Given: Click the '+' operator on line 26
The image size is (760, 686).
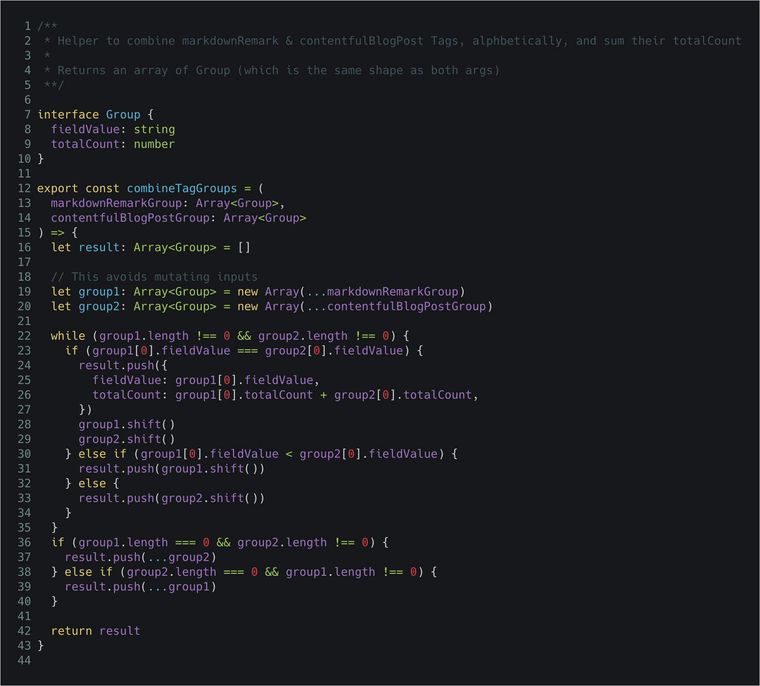Looking at the screenshot, I should coord(323,395).
